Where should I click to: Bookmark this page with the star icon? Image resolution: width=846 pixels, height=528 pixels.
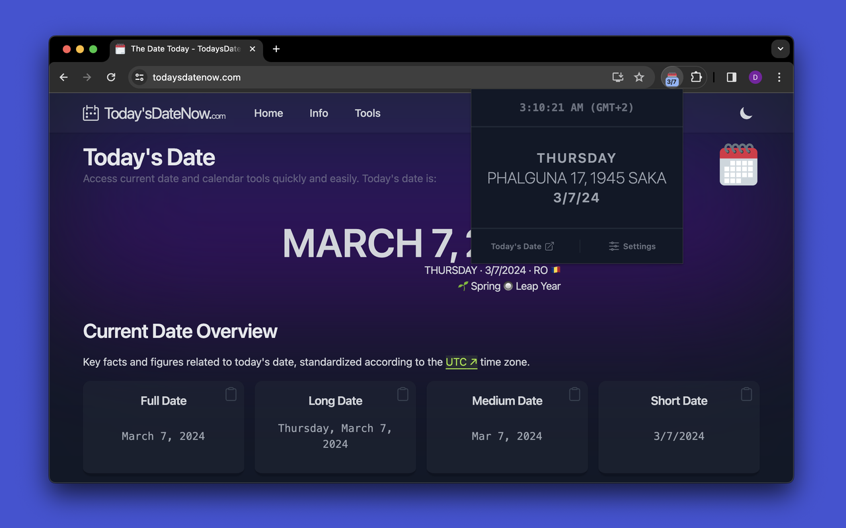(x=639, y=77)
